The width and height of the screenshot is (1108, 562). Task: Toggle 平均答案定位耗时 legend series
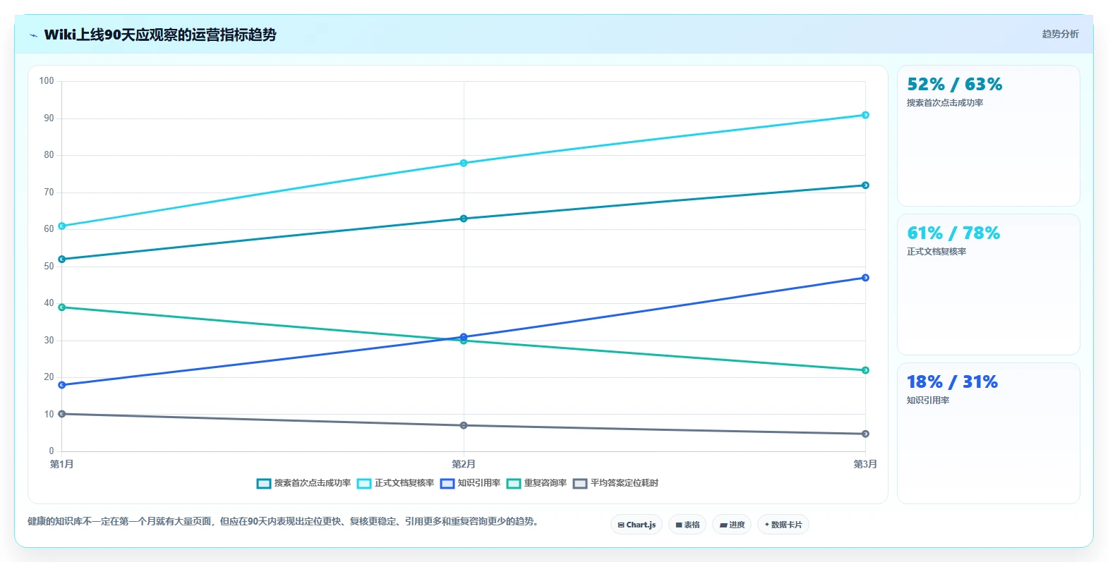615,483
